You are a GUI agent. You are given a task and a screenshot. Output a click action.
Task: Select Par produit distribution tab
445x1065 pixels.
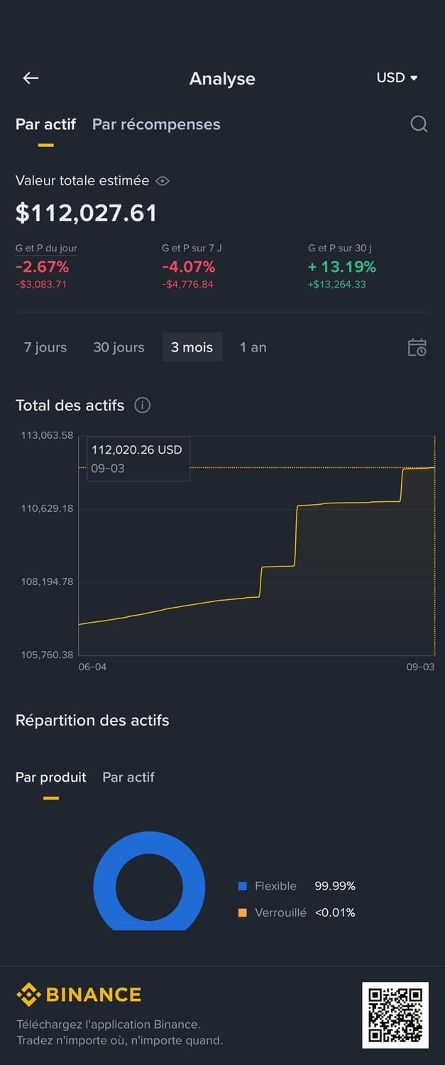coord(50,777)
